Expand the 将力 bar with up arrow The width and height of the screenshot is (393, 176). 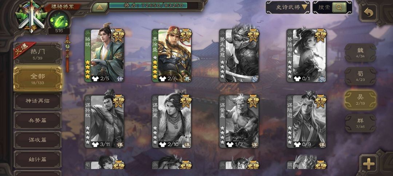[x=99, y=7]
